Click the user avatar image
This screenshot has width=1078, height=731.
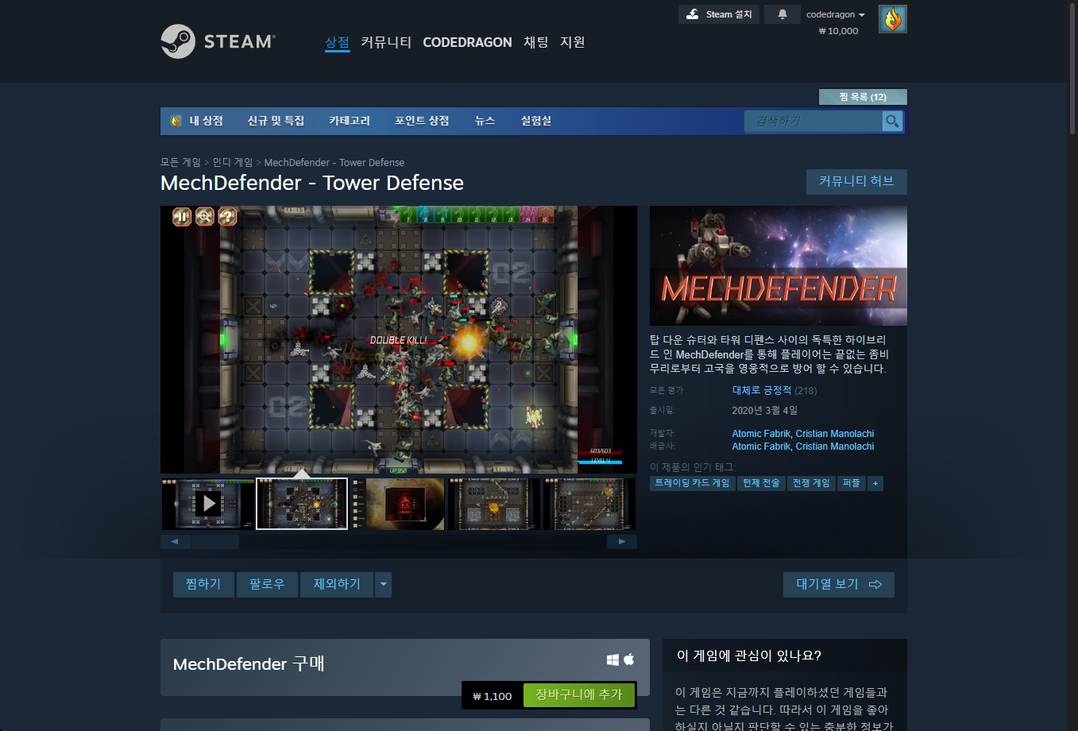(x=893, y=19)
